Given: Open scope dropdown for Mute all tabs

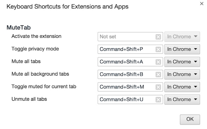Looking at the screenshot, I should pyautogui.click(x=182, y=62).
